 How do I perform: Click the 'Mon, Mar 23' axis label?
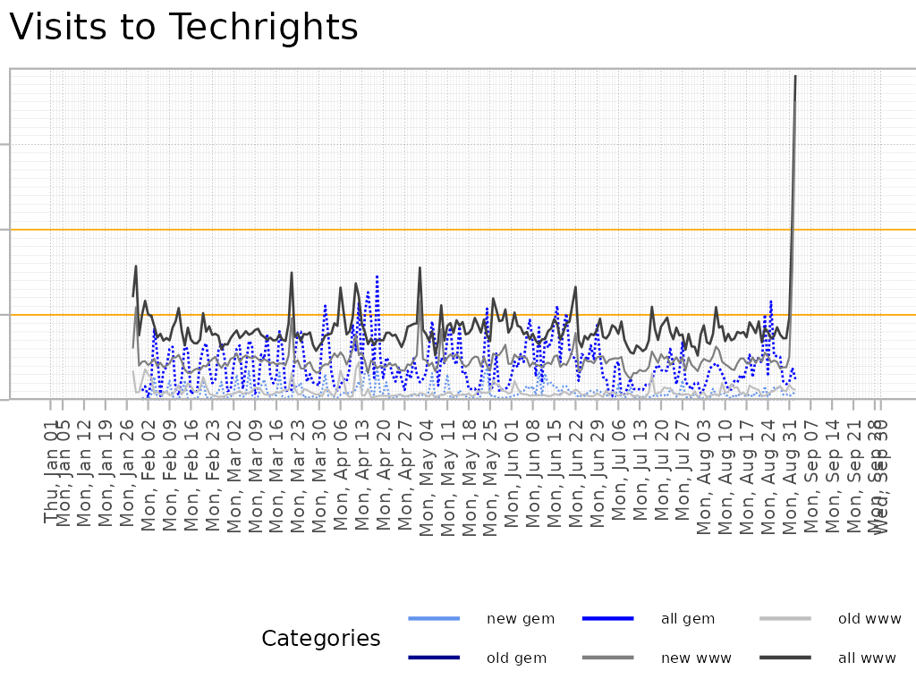[x=297, y=476]
